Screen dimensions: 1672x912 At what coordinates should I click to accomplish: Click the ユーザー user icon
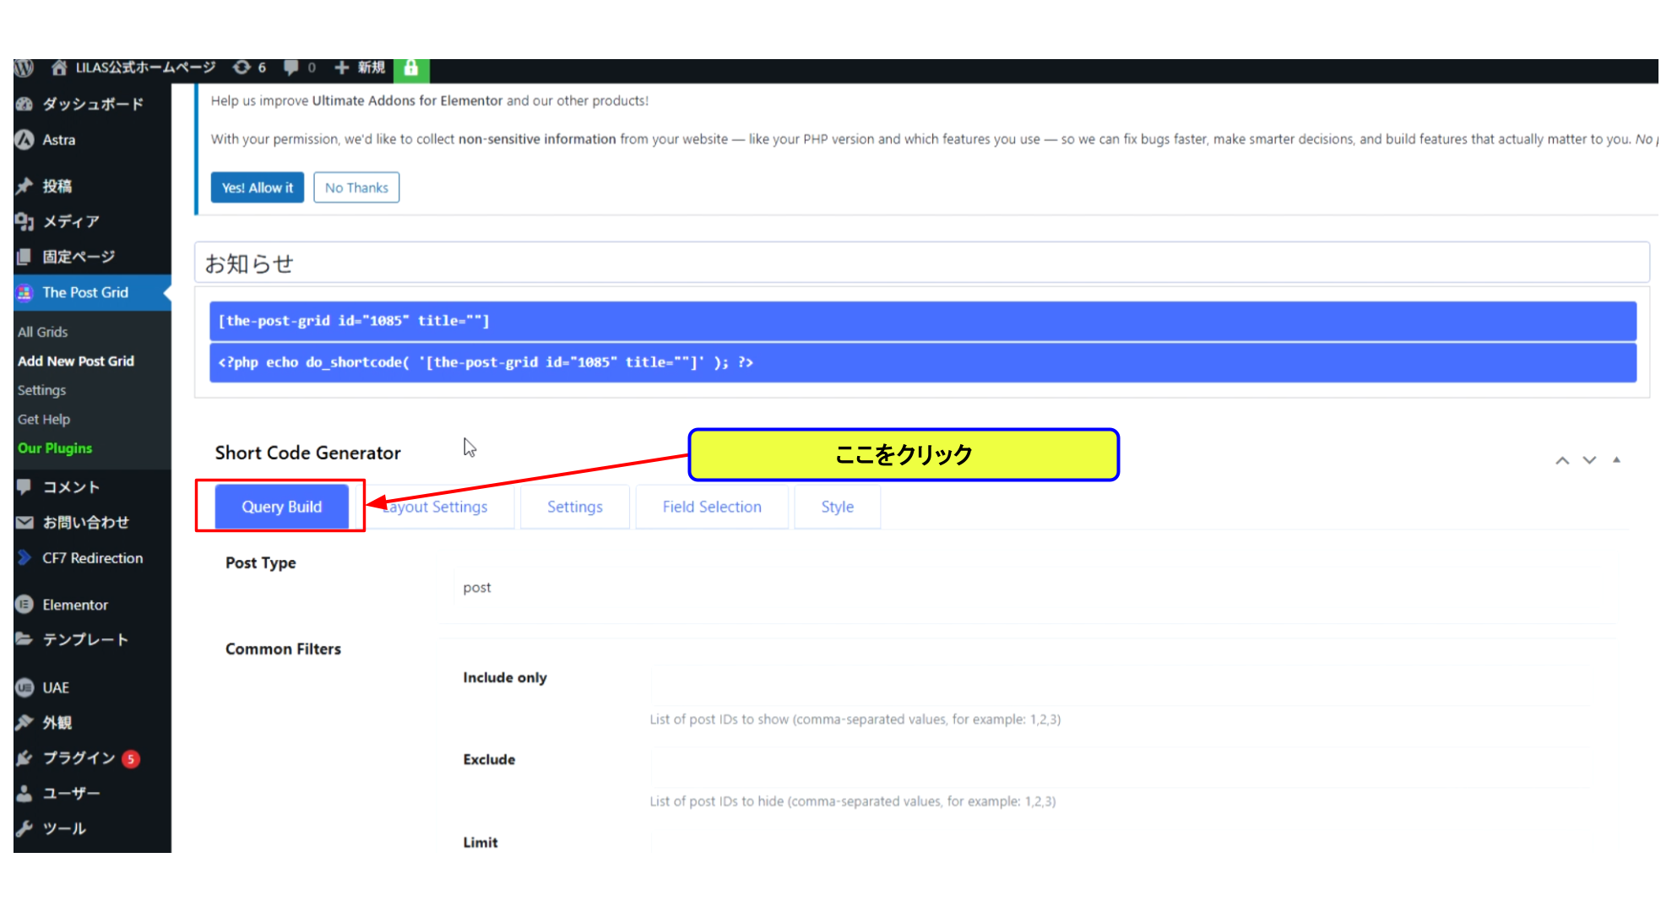click(x=24, y=793)
